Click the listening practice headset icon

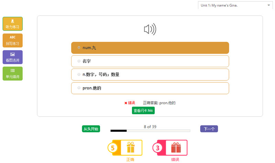click(12, 21)
